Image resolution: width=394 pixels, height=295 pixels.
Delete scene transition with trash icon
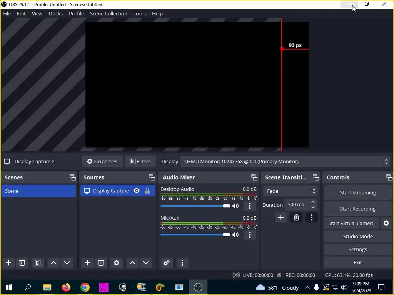tap(296, 217)
